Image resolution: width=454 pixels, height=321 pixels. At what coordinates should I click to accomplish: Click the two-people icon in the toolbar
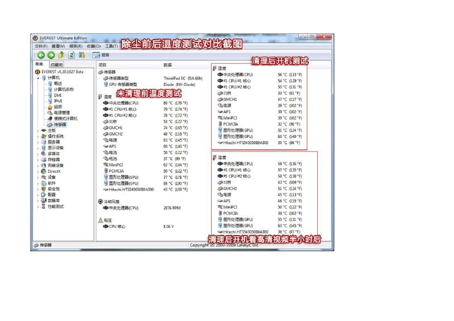[x=82, y=55]
